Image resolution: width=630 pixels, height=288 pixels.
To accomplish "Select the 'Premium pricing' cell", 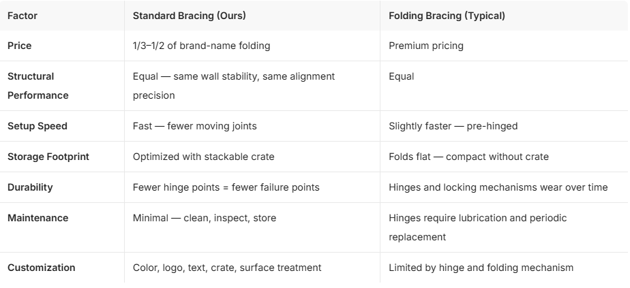I will pos(426,46).
